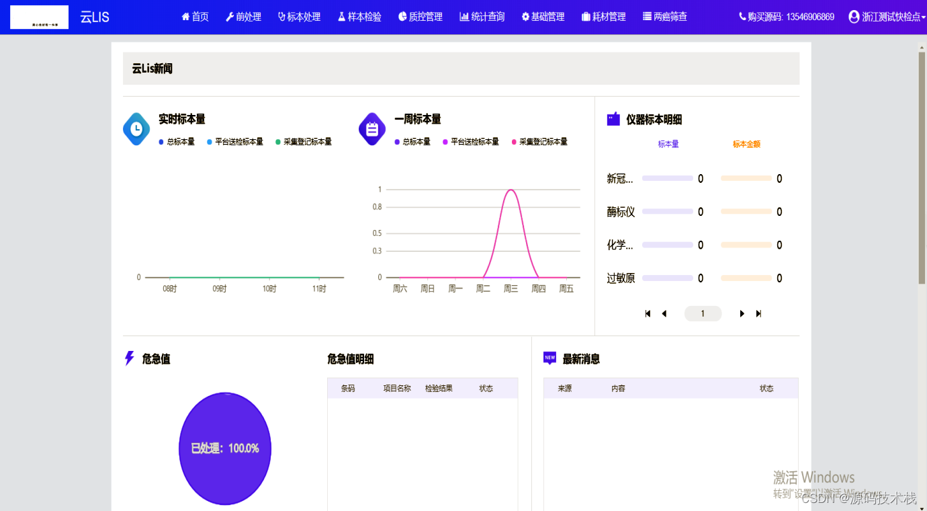Open the 统计查询 menu

482,17
